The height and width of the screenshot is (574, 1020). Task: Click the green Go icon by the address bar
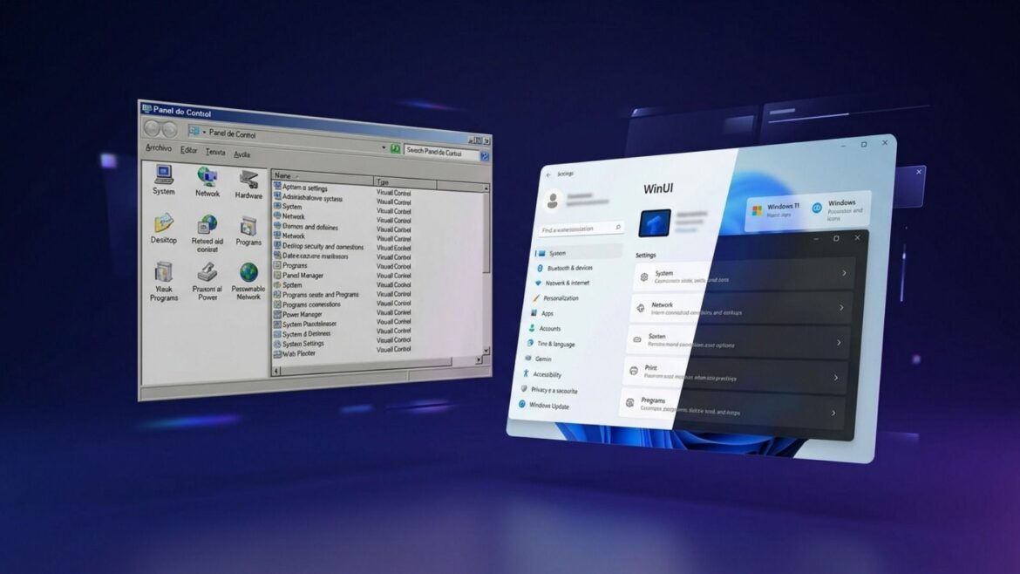(395, 149)
